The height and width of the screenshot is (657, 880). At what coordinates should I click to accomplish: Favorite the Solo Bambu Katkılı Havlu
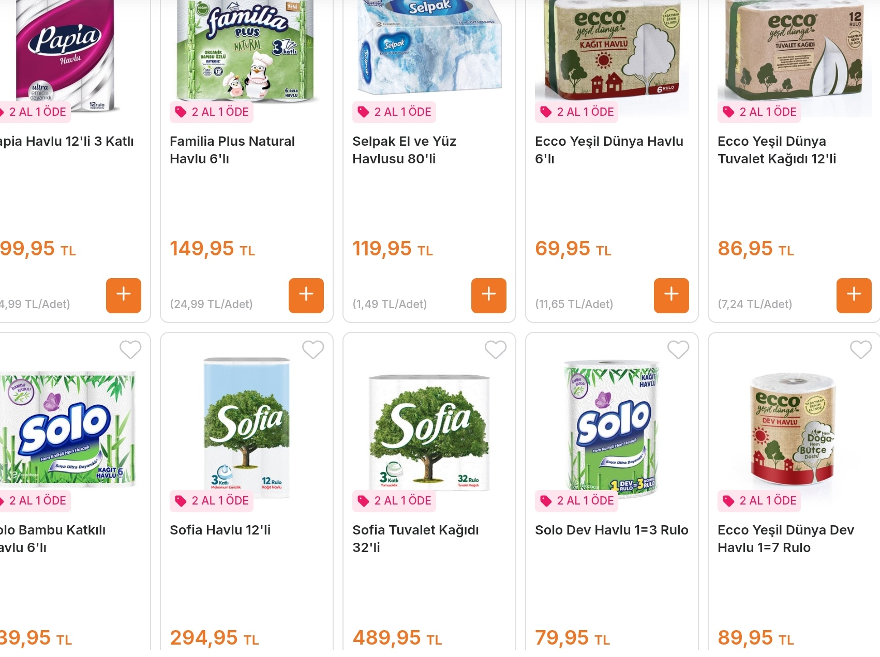[x=130, y=350]
